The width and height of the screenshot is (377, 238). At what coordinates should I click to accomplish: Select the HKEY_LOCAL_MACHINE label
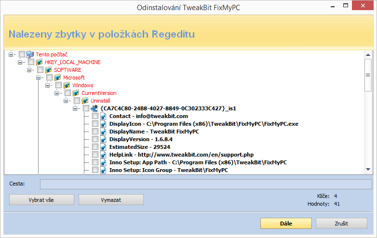(x=73, y=62)
